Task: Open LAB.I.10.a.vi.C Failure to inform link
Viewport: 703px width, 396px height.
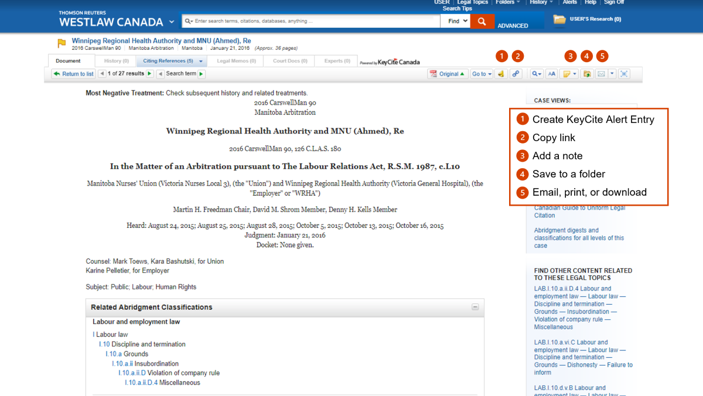Action: [x=583, y=357]
